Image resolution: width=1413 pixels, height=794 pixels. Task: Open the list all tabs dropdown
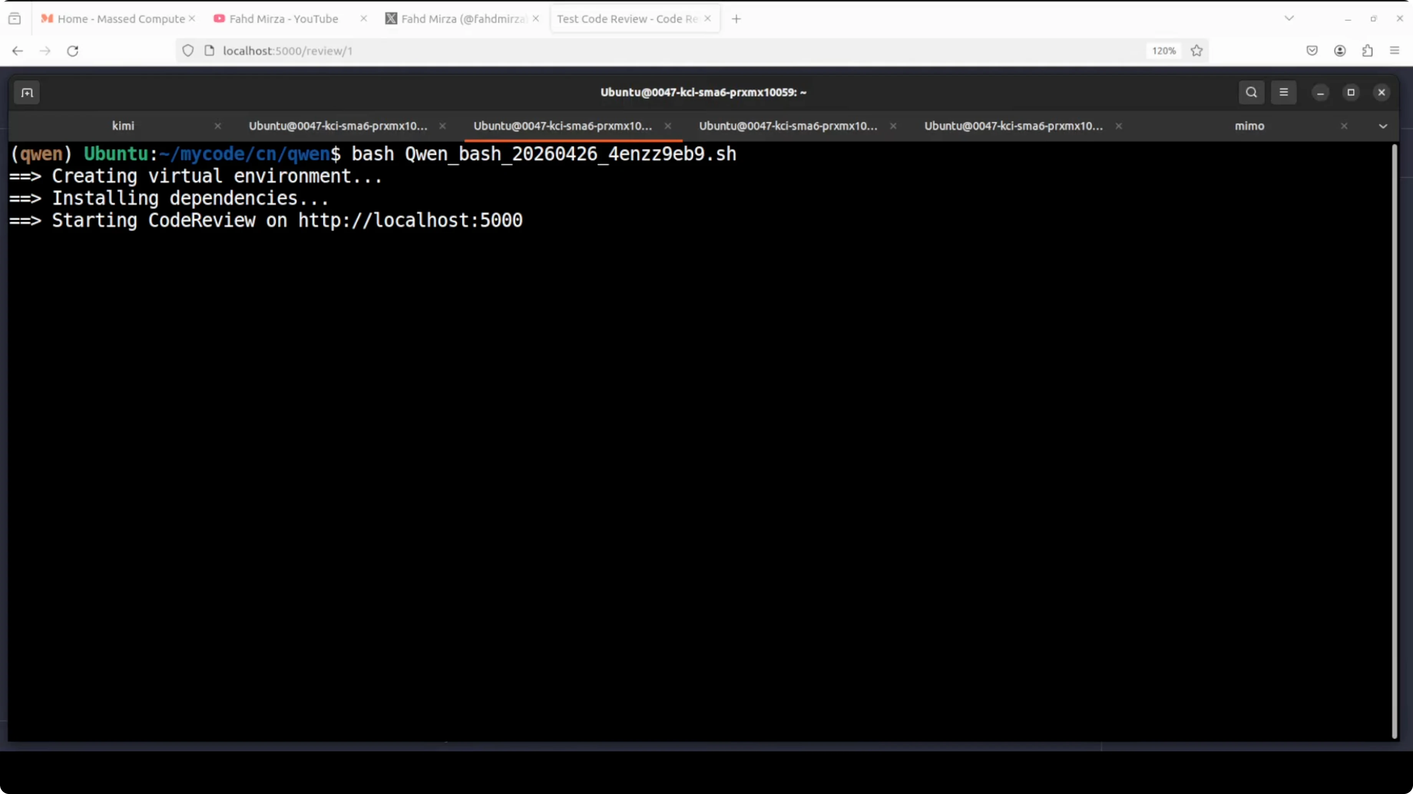coord(1289,19)
